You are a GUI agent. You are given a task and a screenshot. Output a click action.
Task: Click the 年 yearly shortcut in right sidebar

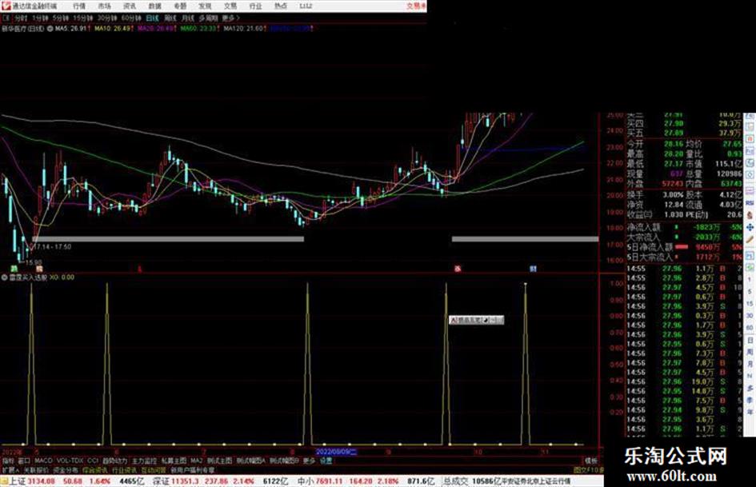coord(750,413)
